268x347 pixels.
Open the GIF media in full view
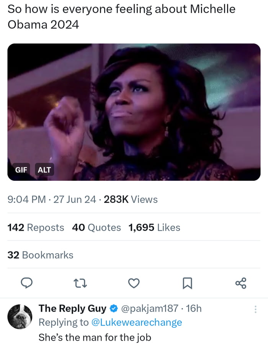(134, 111)
